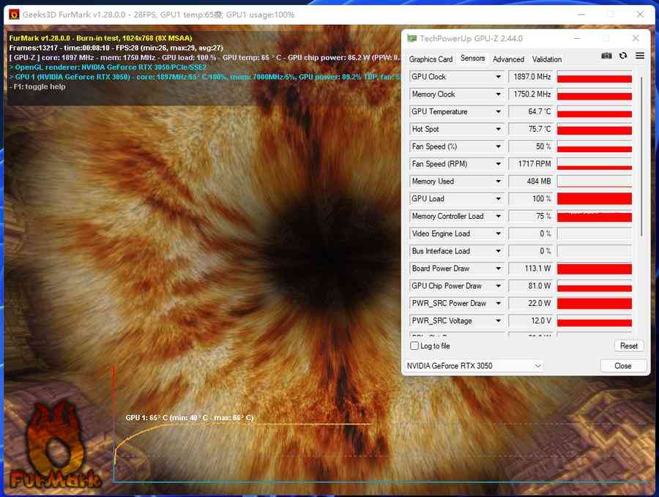
Task: Switch to the Graphics Card tab
Action: point(431,59)
